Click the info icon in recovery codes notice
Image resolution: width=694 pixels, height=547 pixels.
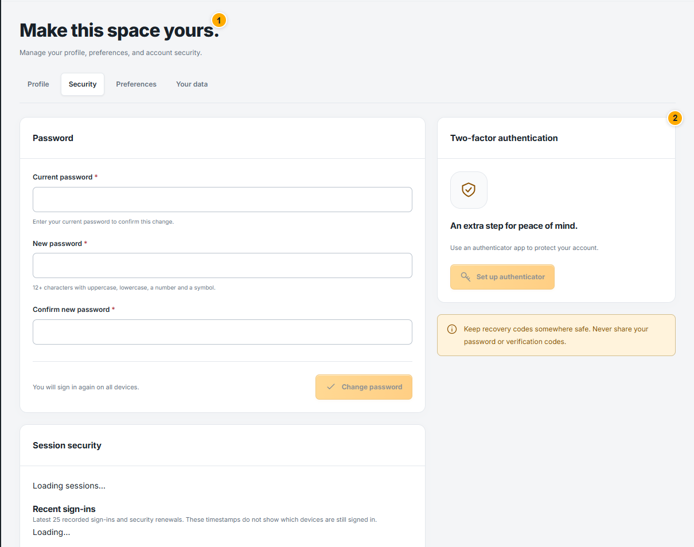point(452,329)
